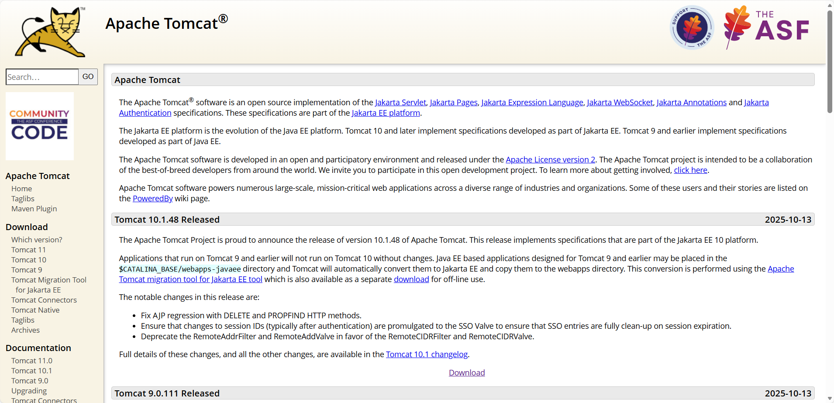Open Taglibs under Download section

(x=23, y=320)
